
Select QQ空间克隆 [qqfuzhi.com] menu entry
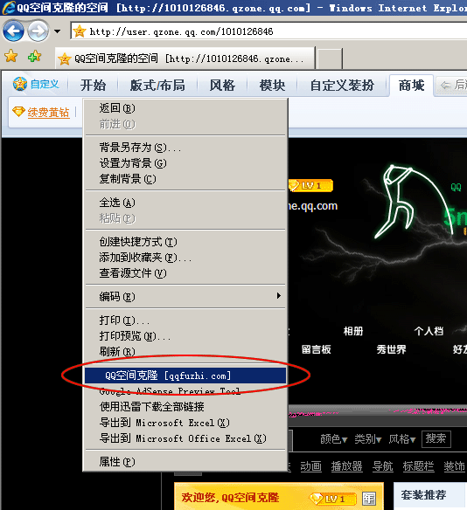tap(185, 376)
